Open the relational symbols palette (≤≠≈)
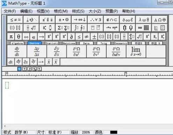173x135 pixels. (x=15, y=20)
